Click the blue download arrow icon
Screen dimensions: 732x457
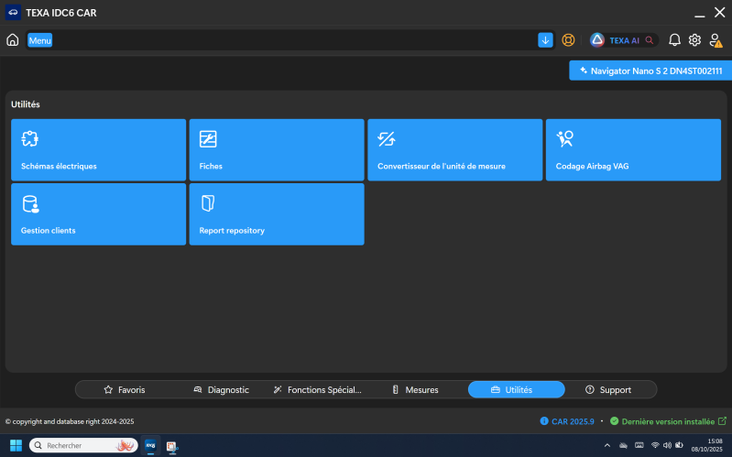(x=545, y=40)
